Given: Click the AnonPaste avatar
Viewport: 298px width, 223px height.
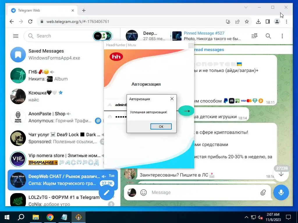Looking at the screenshot, I should coord(18,117).
